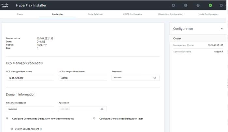Image resolution: width=228 pixels, height=132 pixels.
Task: Switch to Node Selection tab
Action: pos(95,14)
